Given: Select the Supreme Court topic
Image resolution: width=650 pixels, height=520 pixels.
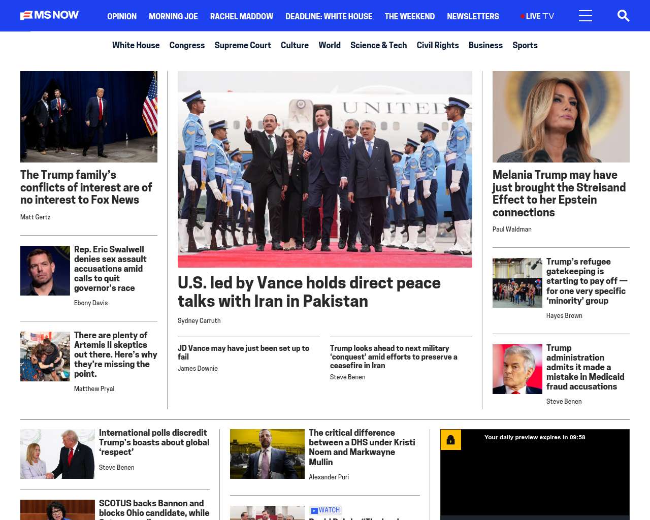Looking at the screenshot, I should 243,45.
